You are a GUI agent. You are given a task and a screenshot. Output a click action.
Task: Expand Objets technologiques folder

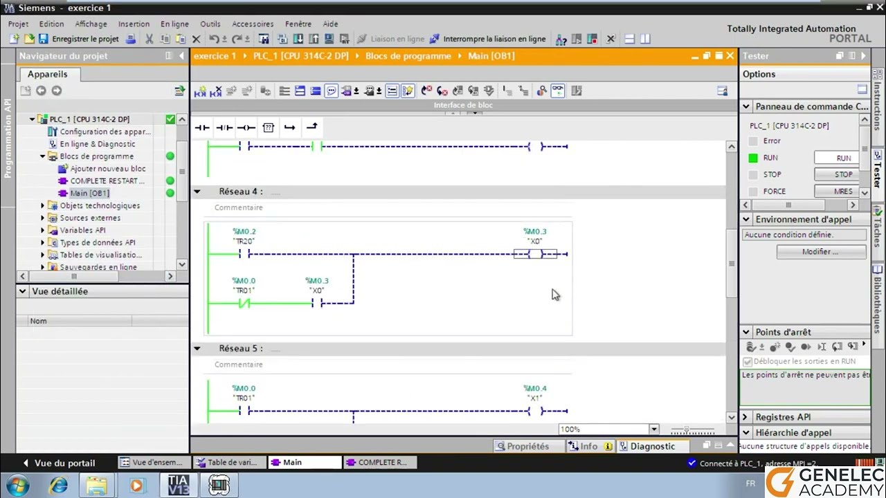coord(42,205)
